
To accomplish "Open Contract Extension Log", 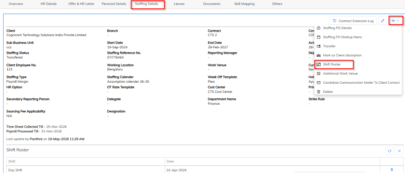I will tap(353, 21).
